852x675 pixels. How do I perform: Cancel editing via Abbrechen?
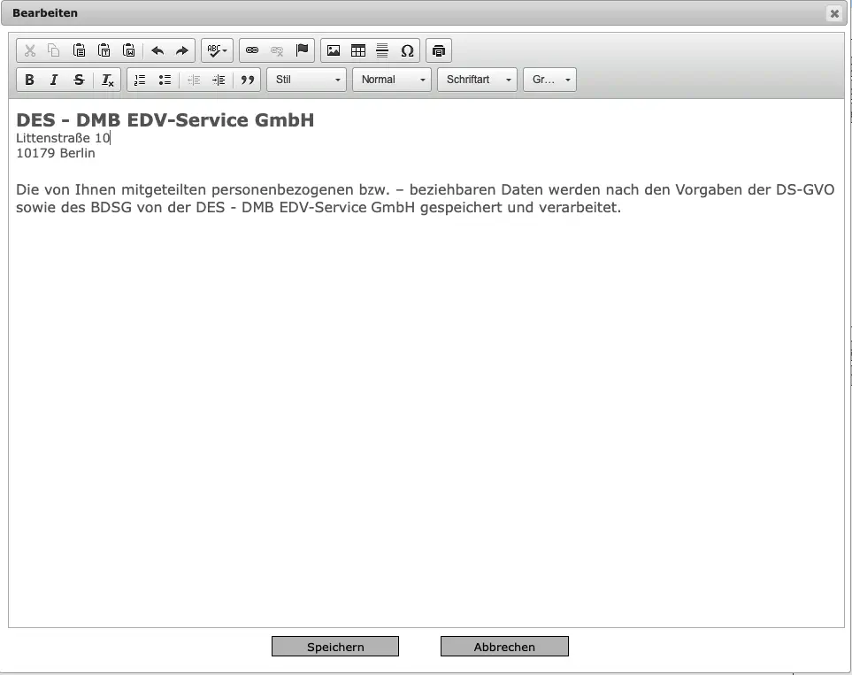504,646
